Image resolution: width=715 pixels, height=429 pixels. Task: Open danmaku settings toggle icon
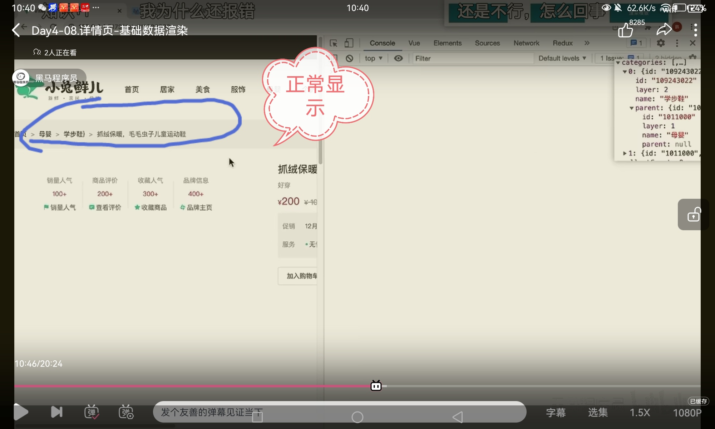pos(126,412)
